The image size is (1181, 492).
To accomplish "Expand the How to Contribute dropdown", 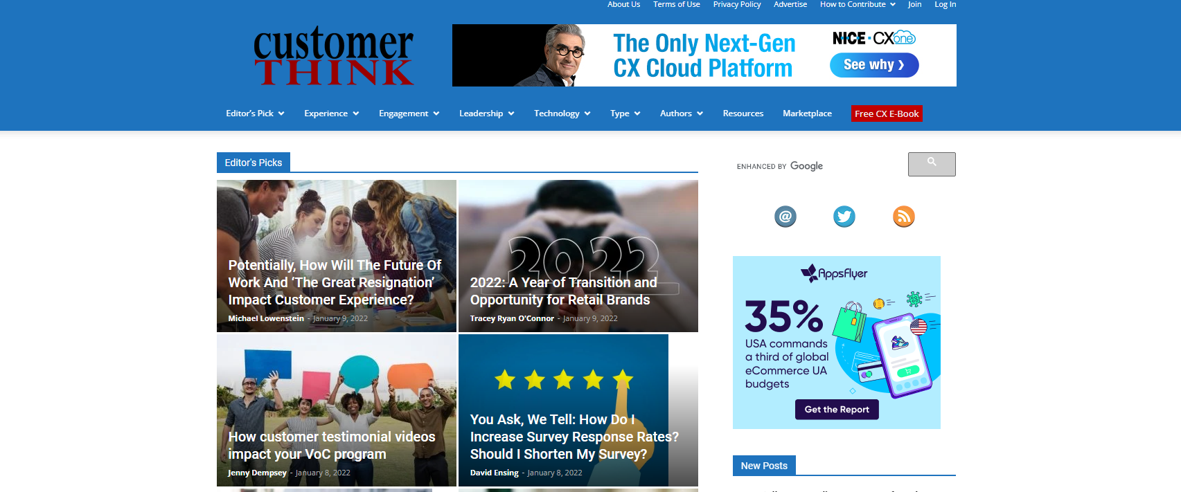I will point(858,4).
